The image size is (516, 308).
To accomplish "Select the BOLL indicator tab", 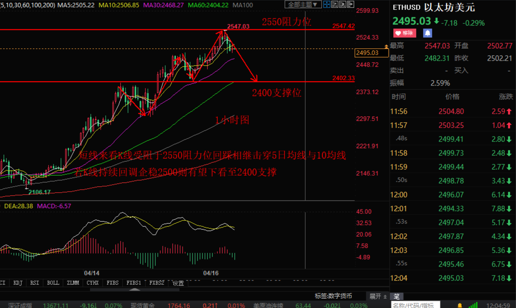I will click(53, 283).
